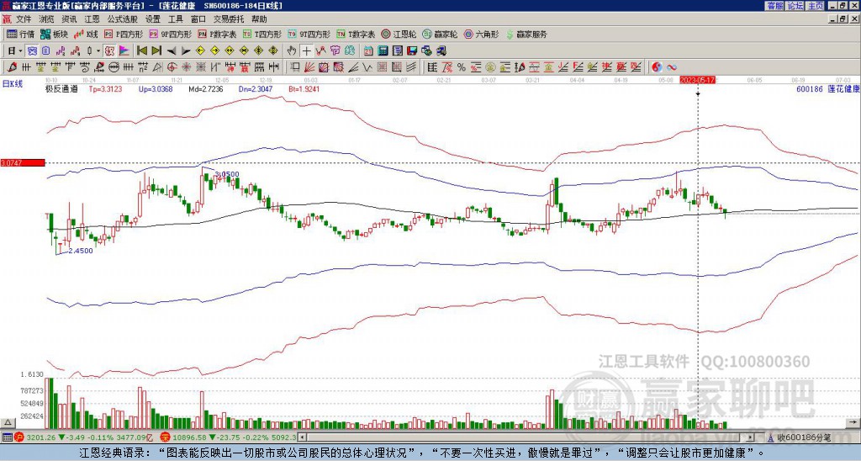
Task: Open the 公式选股 menu
Action: [x=123, y=19]
